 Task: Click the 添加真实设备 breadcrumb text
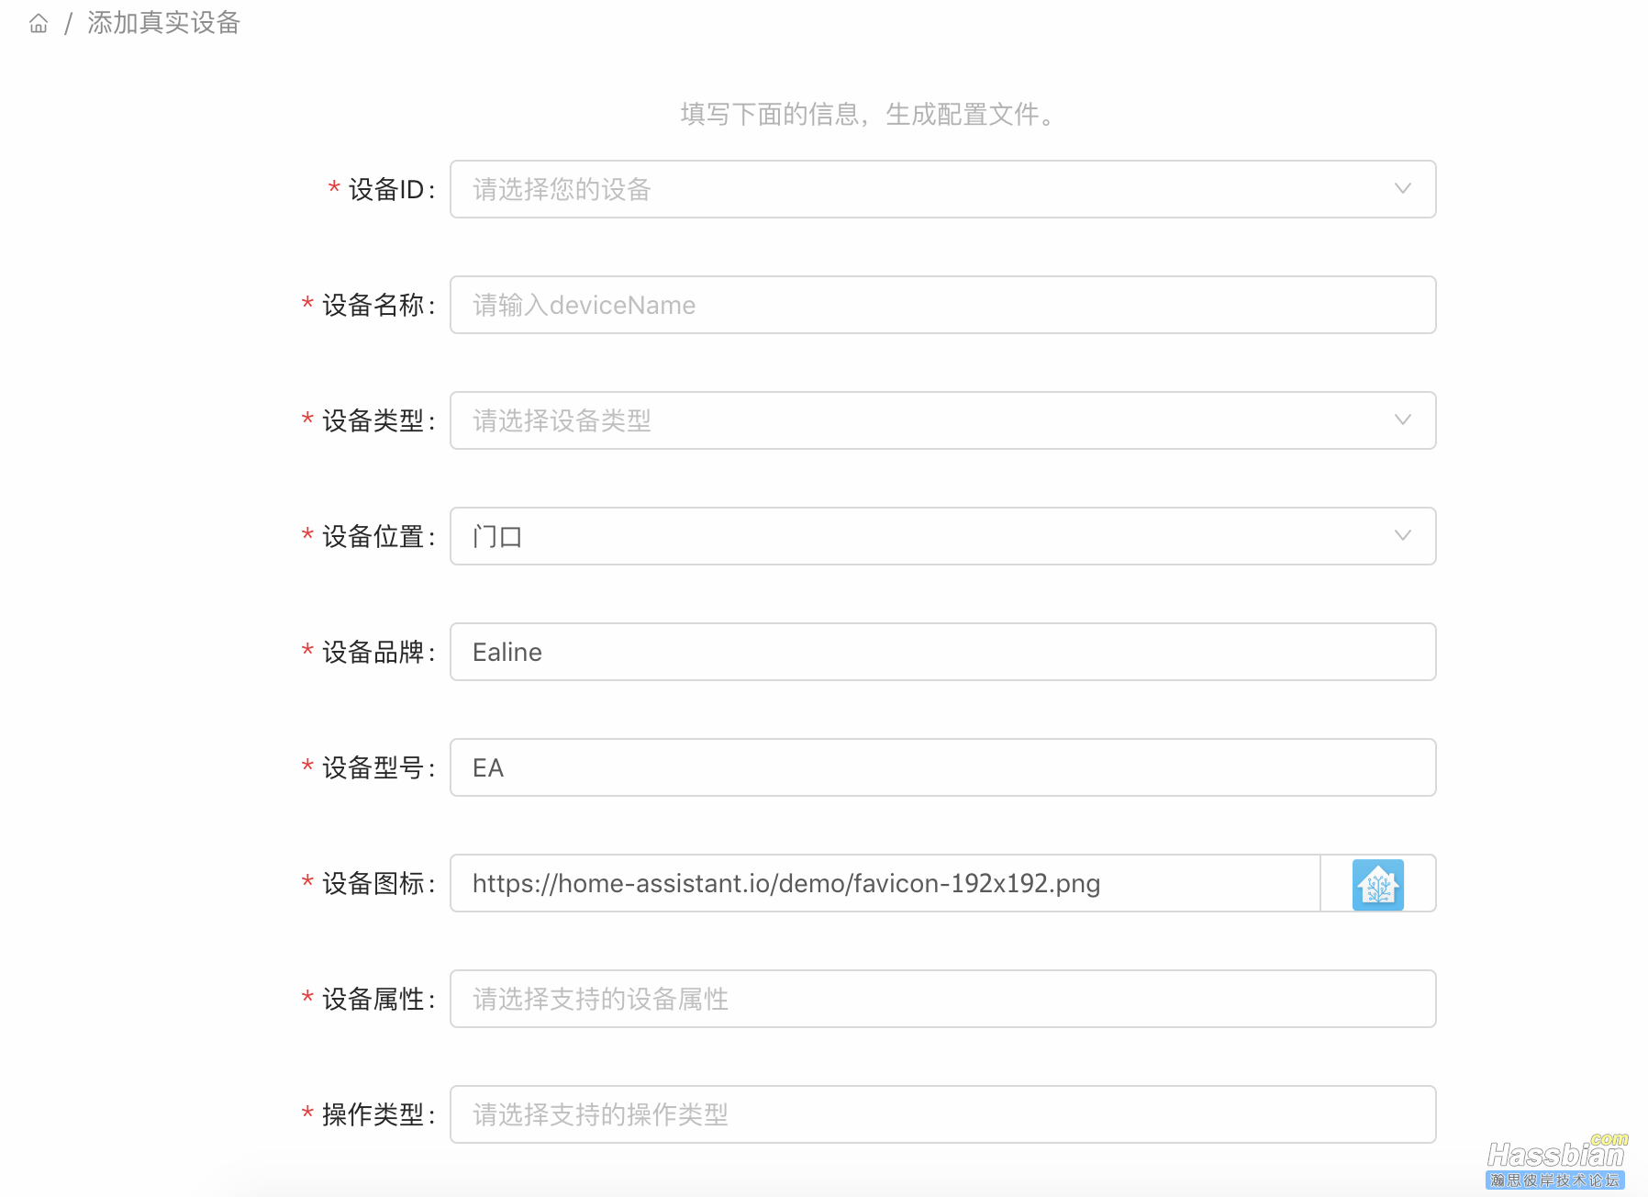pos(163,23)
